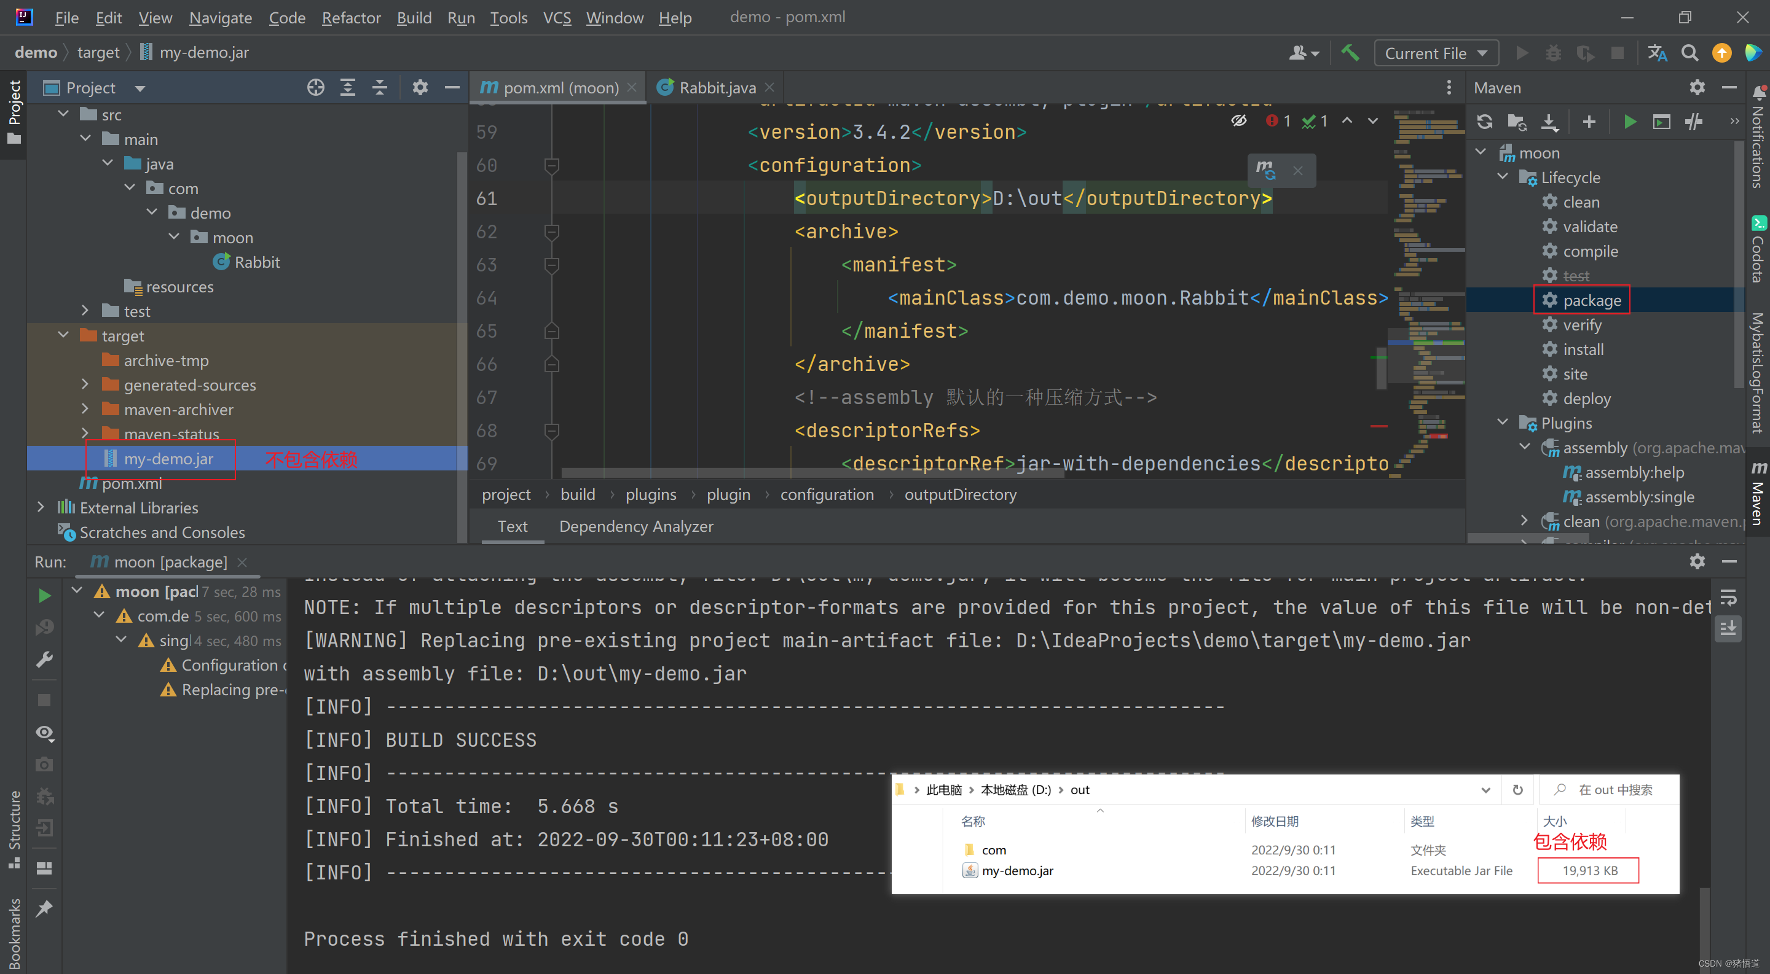
Task: Download sources and documentation in Maven panel
Action: (1549, 122)
